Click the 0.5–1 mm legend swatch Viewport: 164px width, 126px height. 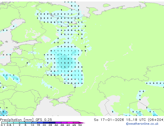click(x=10, y=123)
